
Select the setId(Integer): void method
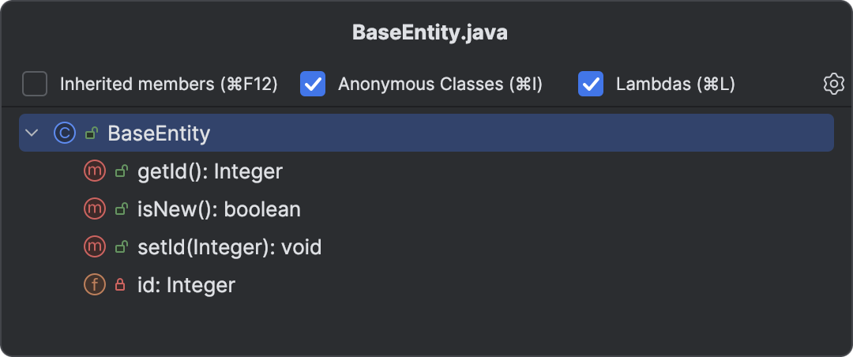coord(229,247)
